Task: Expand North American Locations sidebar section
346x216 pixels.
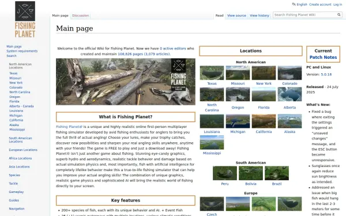Action: tap(20, 66)
